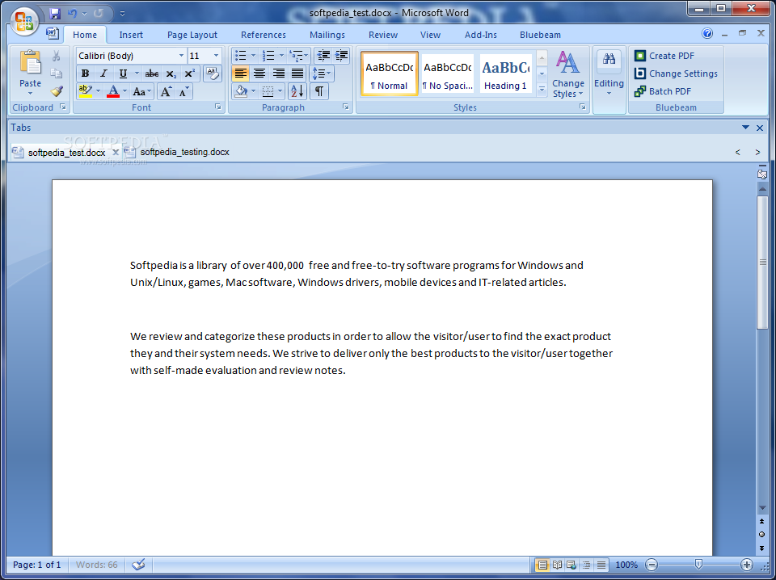
Task: Toggle the ruler button above scrollbar
Action: (761, 173)
